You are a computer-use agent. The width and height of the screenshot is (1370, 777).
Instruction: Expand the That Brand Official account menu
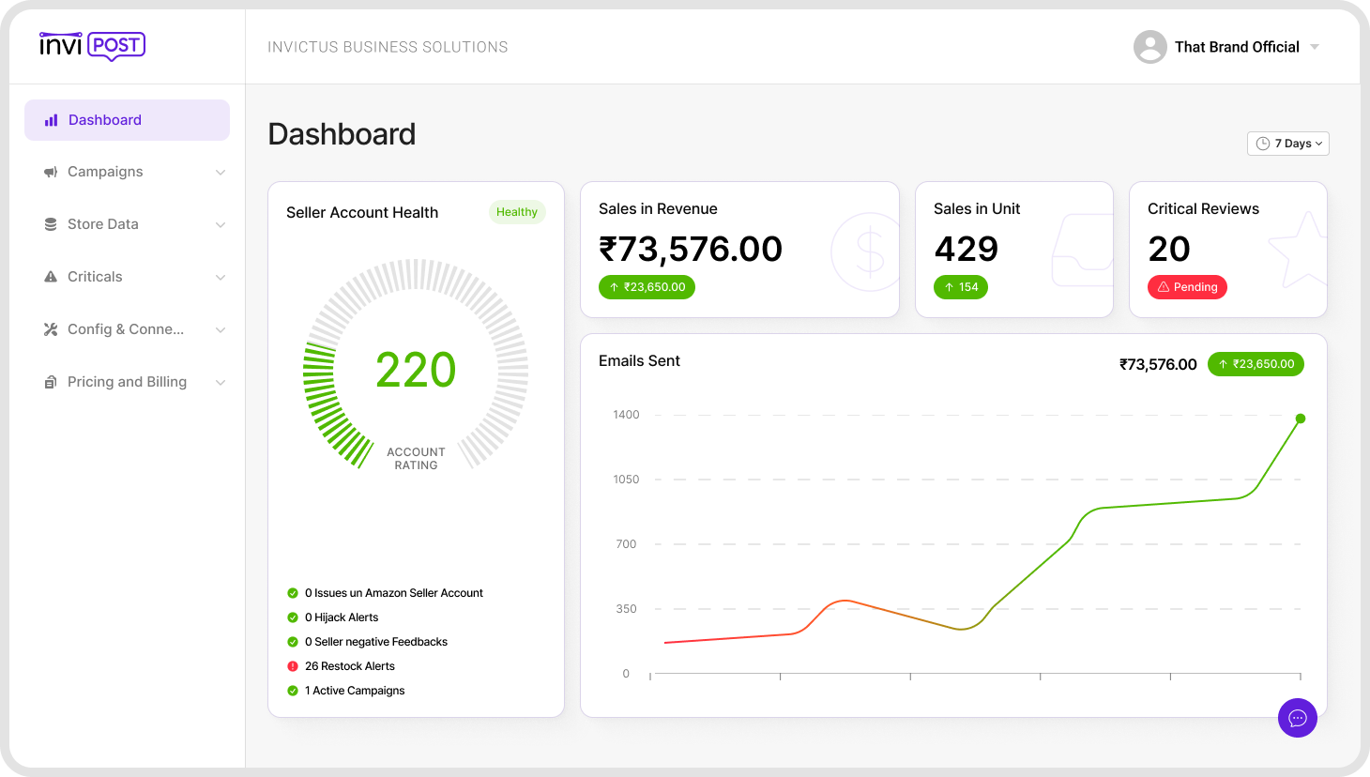1315,47
